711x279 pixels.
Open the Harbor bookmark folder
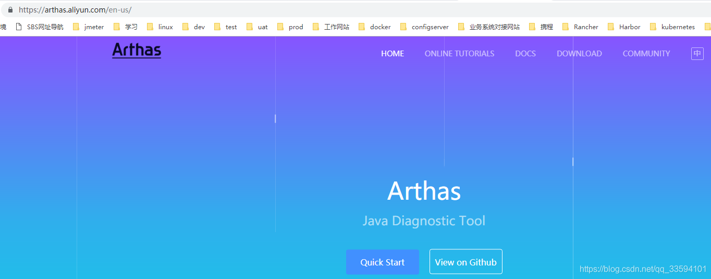point(624,27)
